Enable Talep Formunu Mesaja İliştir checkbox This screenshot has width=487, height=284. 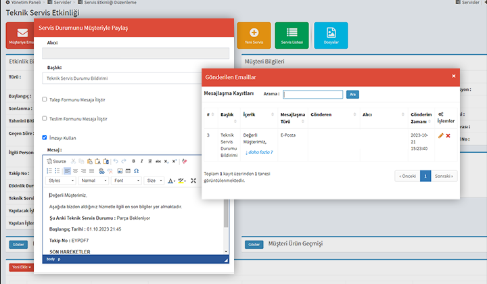pyautogui.click(x=45, y=99)
